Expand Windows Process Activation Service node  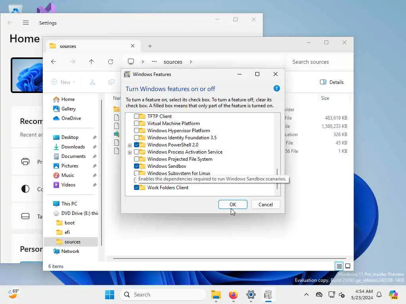(x=130, y=152)
